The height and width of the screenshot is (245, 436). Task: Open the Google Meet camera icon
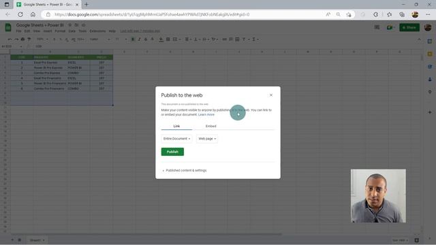point(390,27)
